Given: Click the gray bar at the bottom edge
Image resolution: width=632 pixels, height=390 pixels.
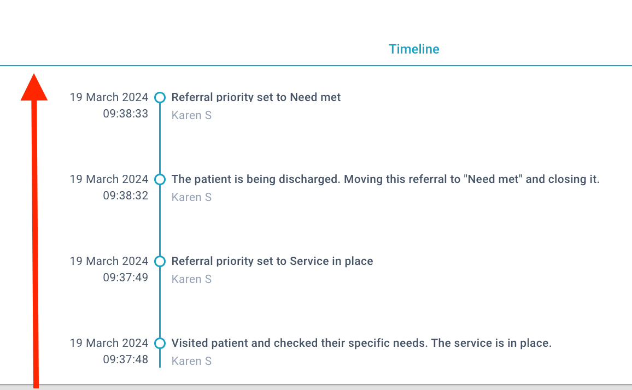Looking at the screenshot, I should pyautogui.click(x=316, y=387).
